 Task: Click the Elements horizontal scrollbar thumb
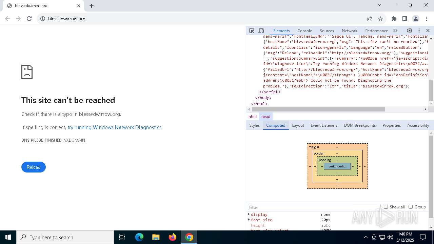click(x=318, y=109)
